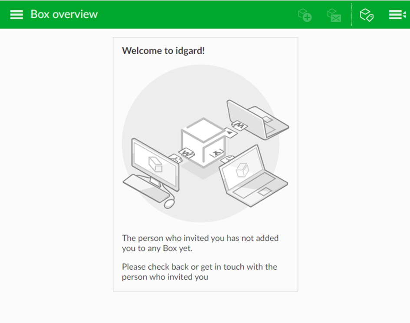Screen dimensions: 410x323
Task: Click the add new Box icon
Action: pyautogui.click(x=305, y=15)
